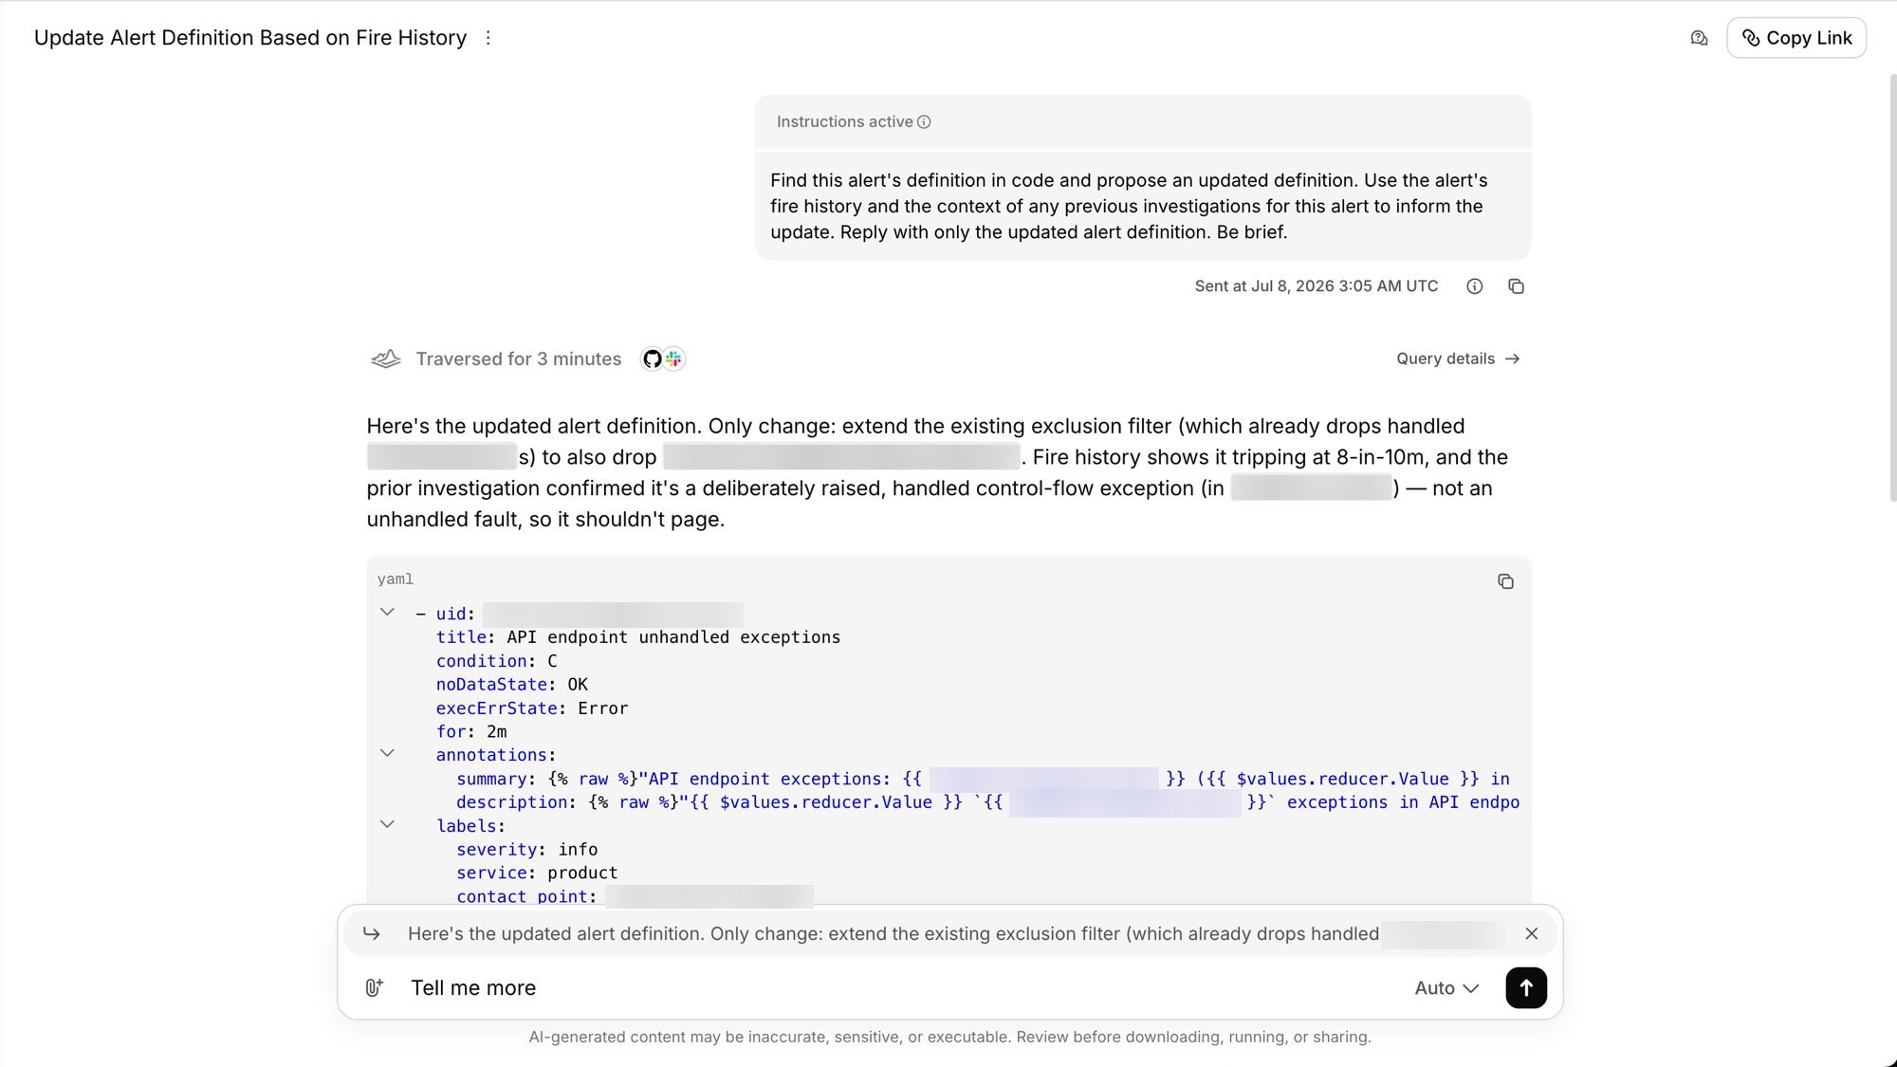Click the message info icon beside sent timestamp
Screen dimensions: 1897x1067
(x=1474, y=286)
